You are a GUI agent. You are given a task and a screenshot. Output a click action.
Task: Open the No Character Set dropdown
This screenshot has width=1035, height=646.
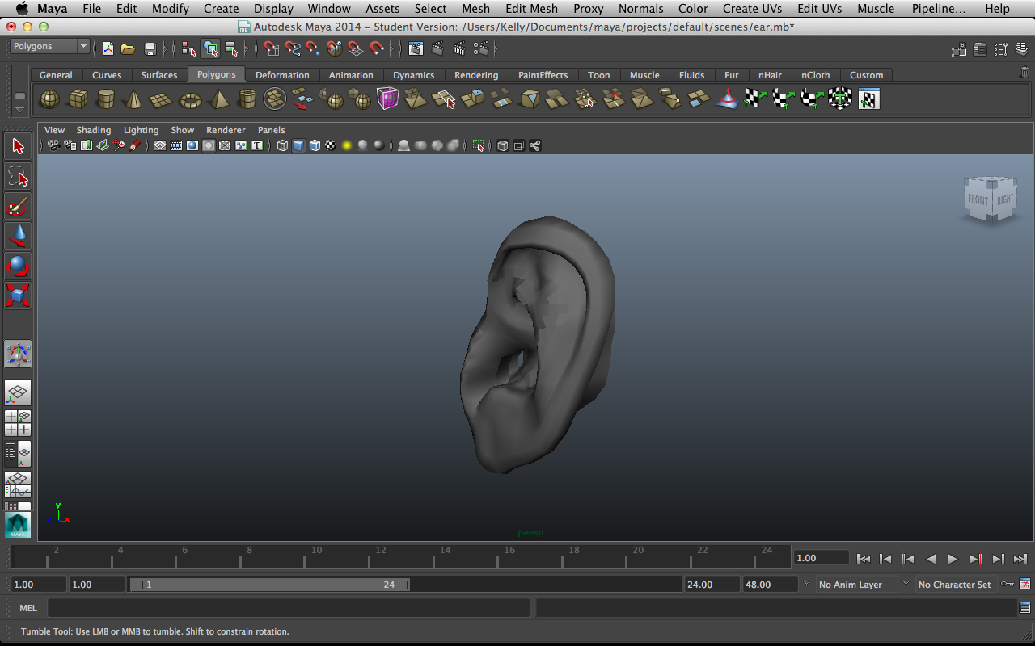[955, 584]
